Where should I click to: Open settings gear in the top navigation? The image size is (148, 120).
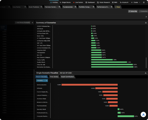(144, 2)
